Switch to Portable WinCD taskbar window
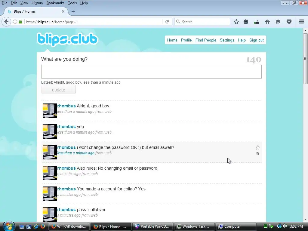The height and width of the screenshot is (231, 308). pyautogui.click(x=152, y=226)
